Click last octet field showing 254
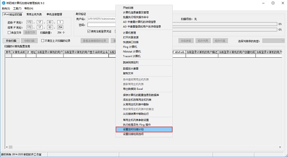288x157 pixels. point(60,27)
